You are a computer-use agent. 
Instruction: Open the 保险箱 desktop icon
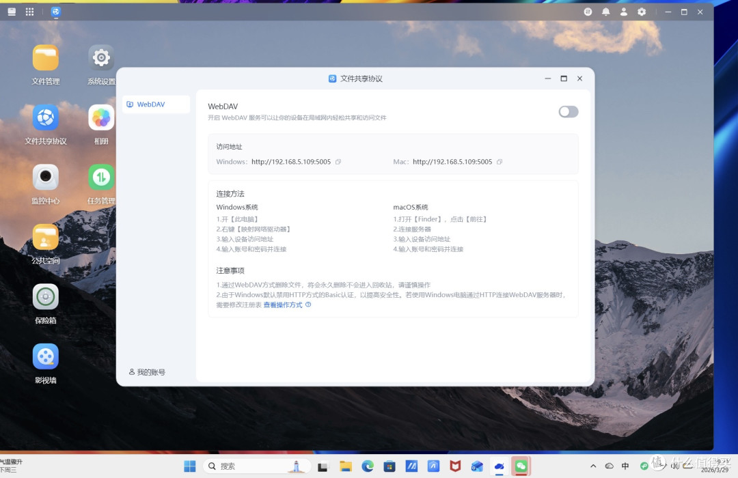(x=46, y=305)
